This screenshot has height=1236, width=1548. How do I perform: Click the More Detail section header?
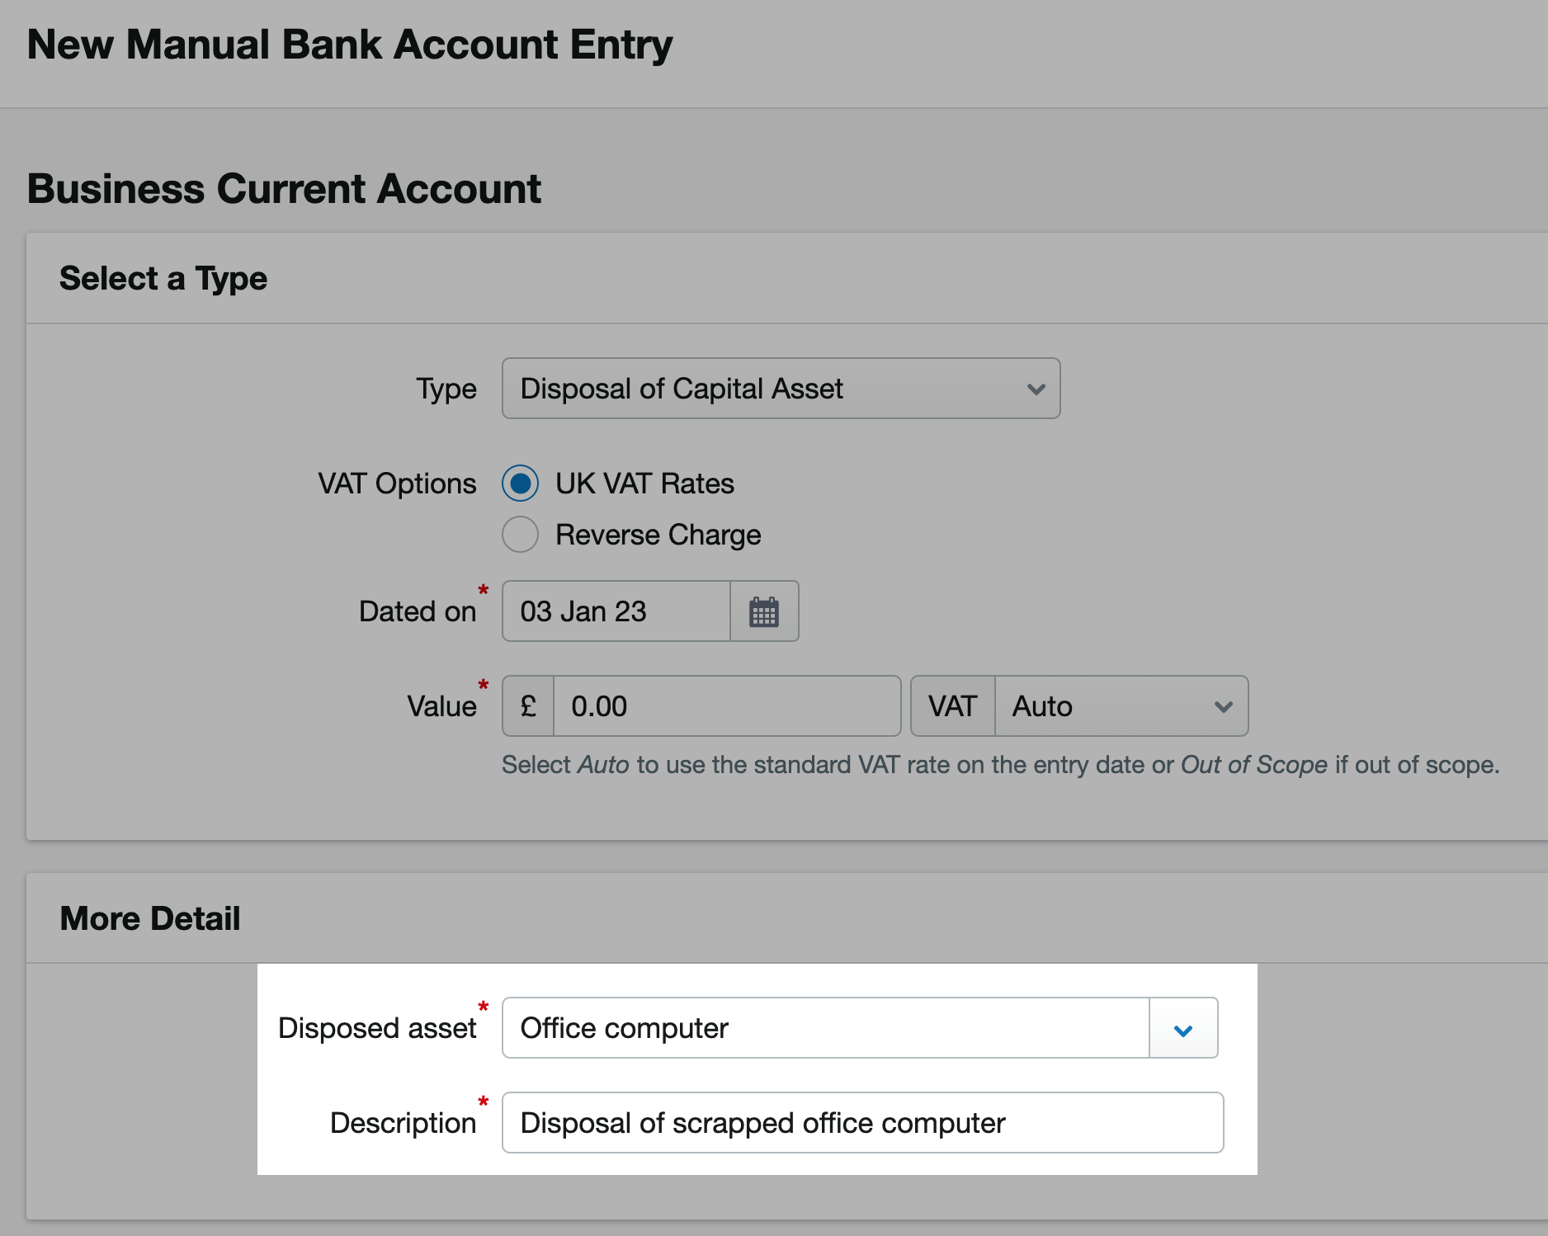click(x=149, y=918)
